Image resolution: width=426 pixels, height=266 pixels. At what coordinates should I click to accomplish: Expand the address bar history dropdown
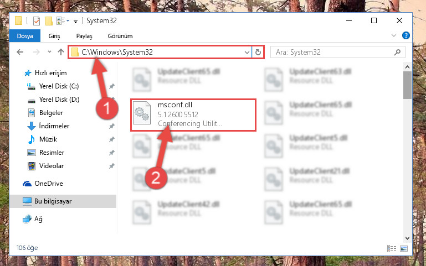(247, 52)
